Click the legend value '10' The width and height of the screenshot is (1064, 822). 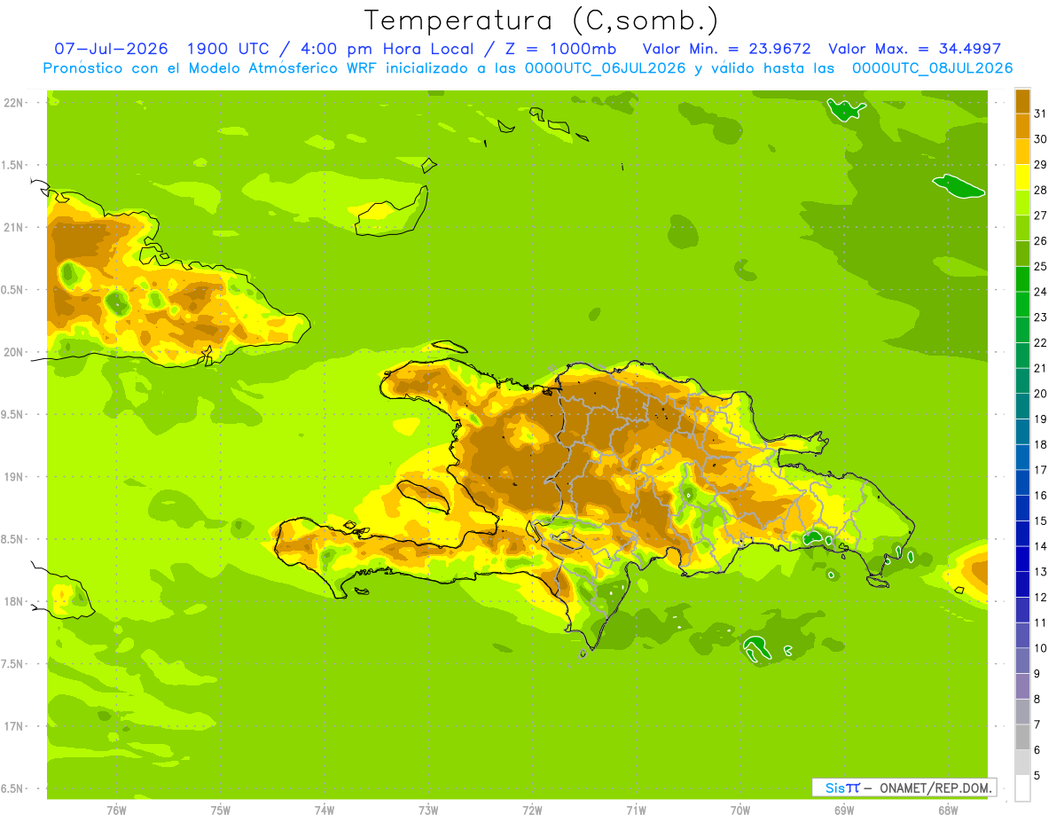(x=1040, y=648)
